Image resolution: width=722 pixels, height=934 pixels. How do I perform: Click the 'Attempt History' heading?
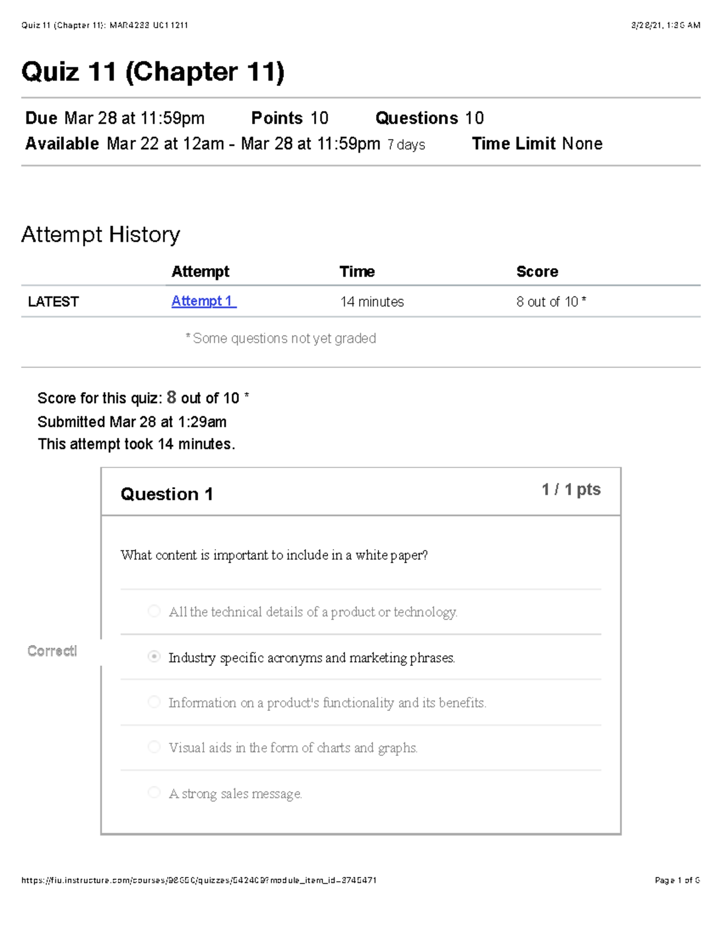tap(100, 235)
